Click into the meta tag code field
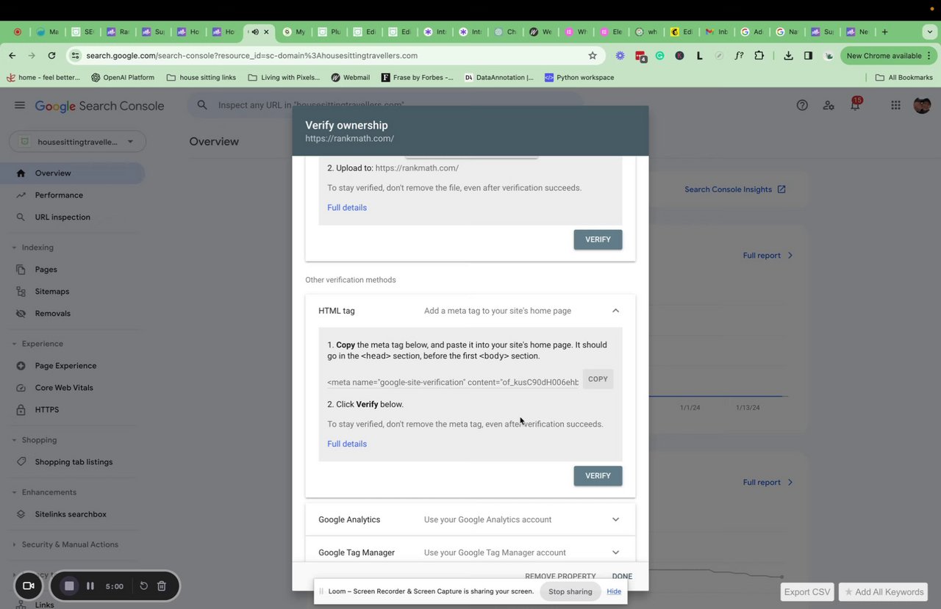This screenshot has height=609, width=941. pos(453,382)
